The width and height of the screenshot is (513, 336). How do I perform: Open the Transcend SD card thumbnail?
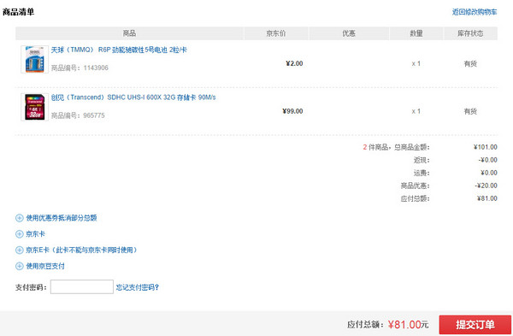(x=35, y=107)
